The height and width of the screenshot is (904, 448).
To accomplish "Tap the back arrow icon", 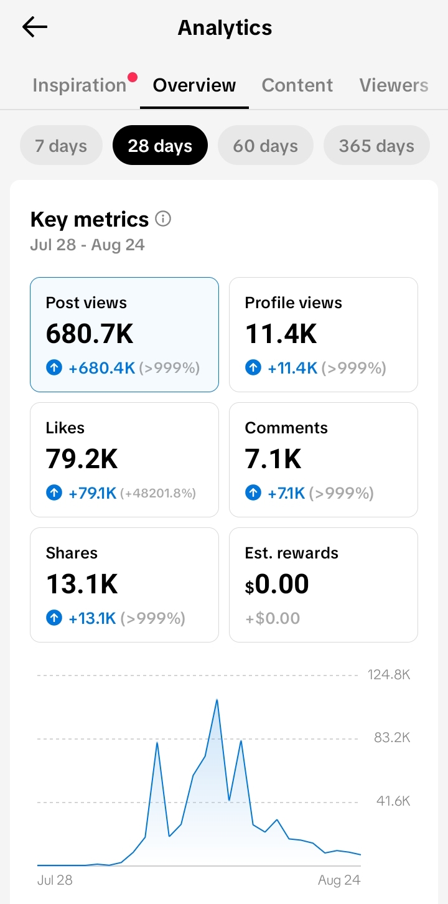I will [x=35, y=27].
